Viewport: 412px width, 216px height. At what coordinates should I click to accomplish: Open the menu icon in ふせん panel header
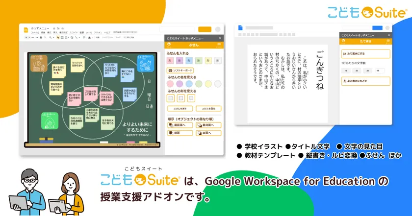(219, 45)
